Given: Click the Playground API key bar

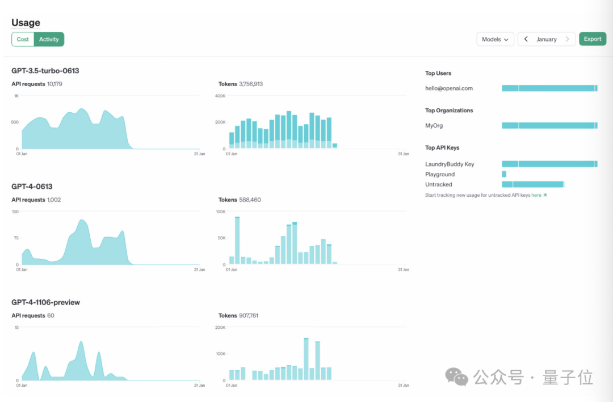Looking at the screenshot, I should pos(504,174).
